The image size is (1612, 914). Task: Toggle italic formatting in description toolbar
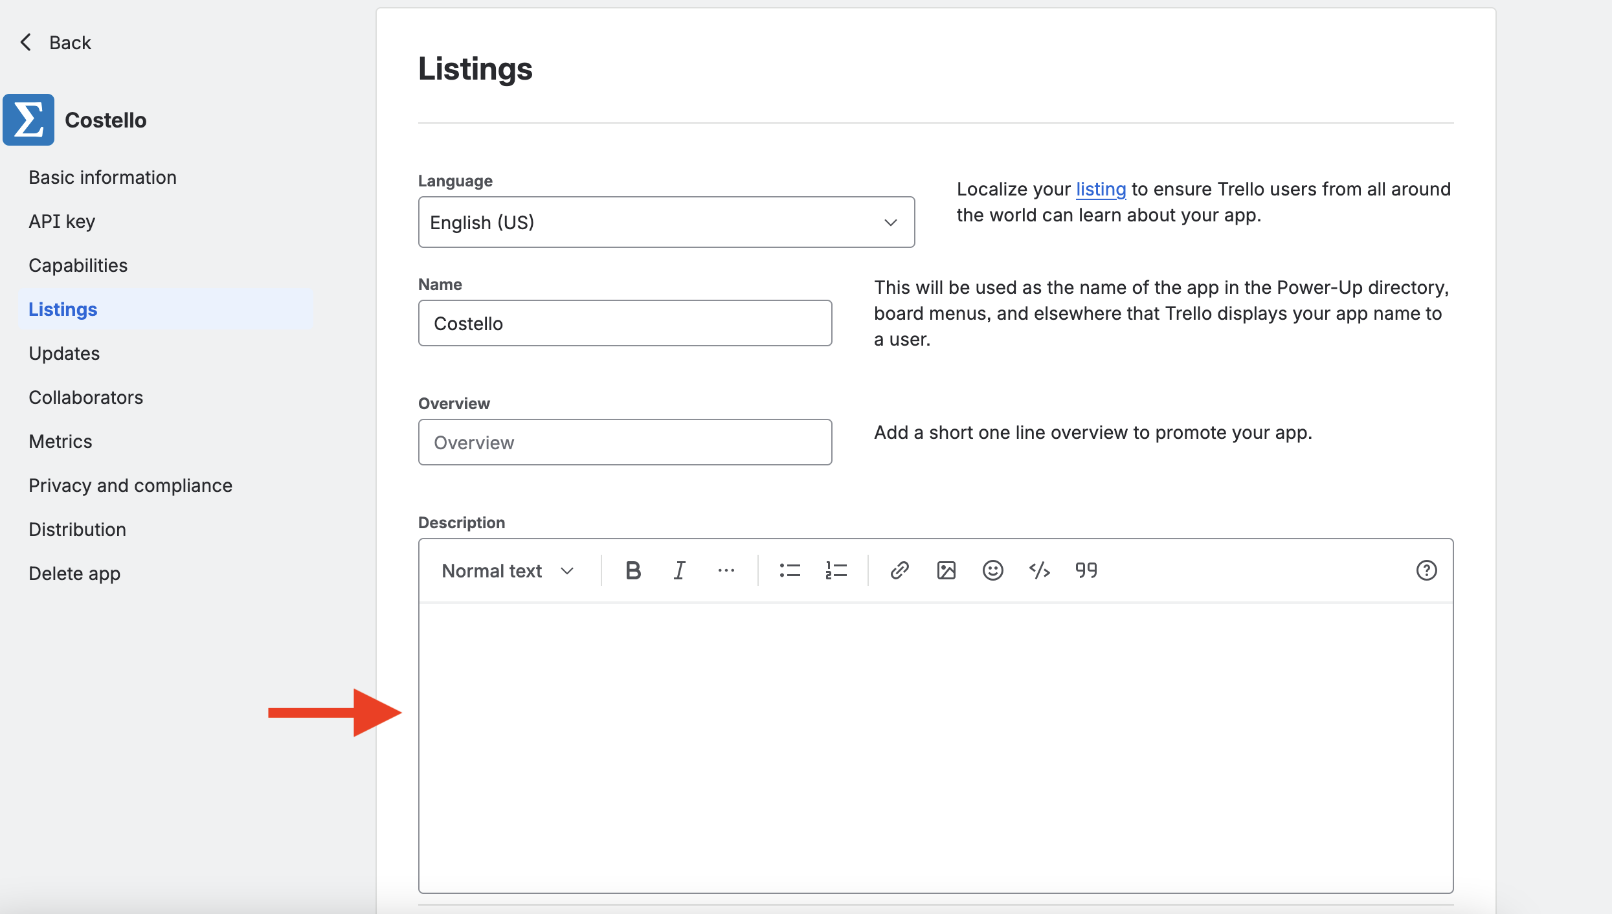pos(679,570)
